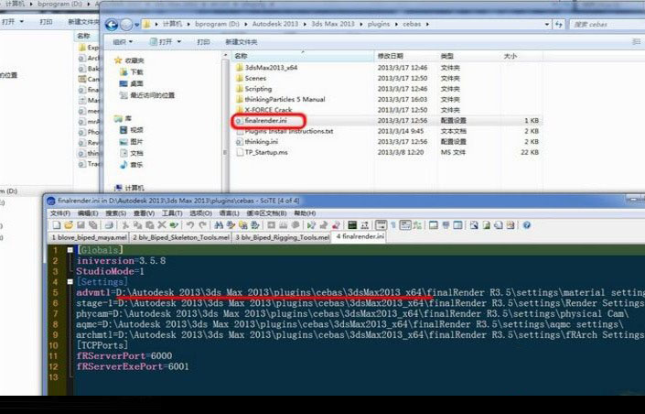645x414 pixels.
Task: Open 帮助(H) menu in SciTE
Action: (305, 213)
